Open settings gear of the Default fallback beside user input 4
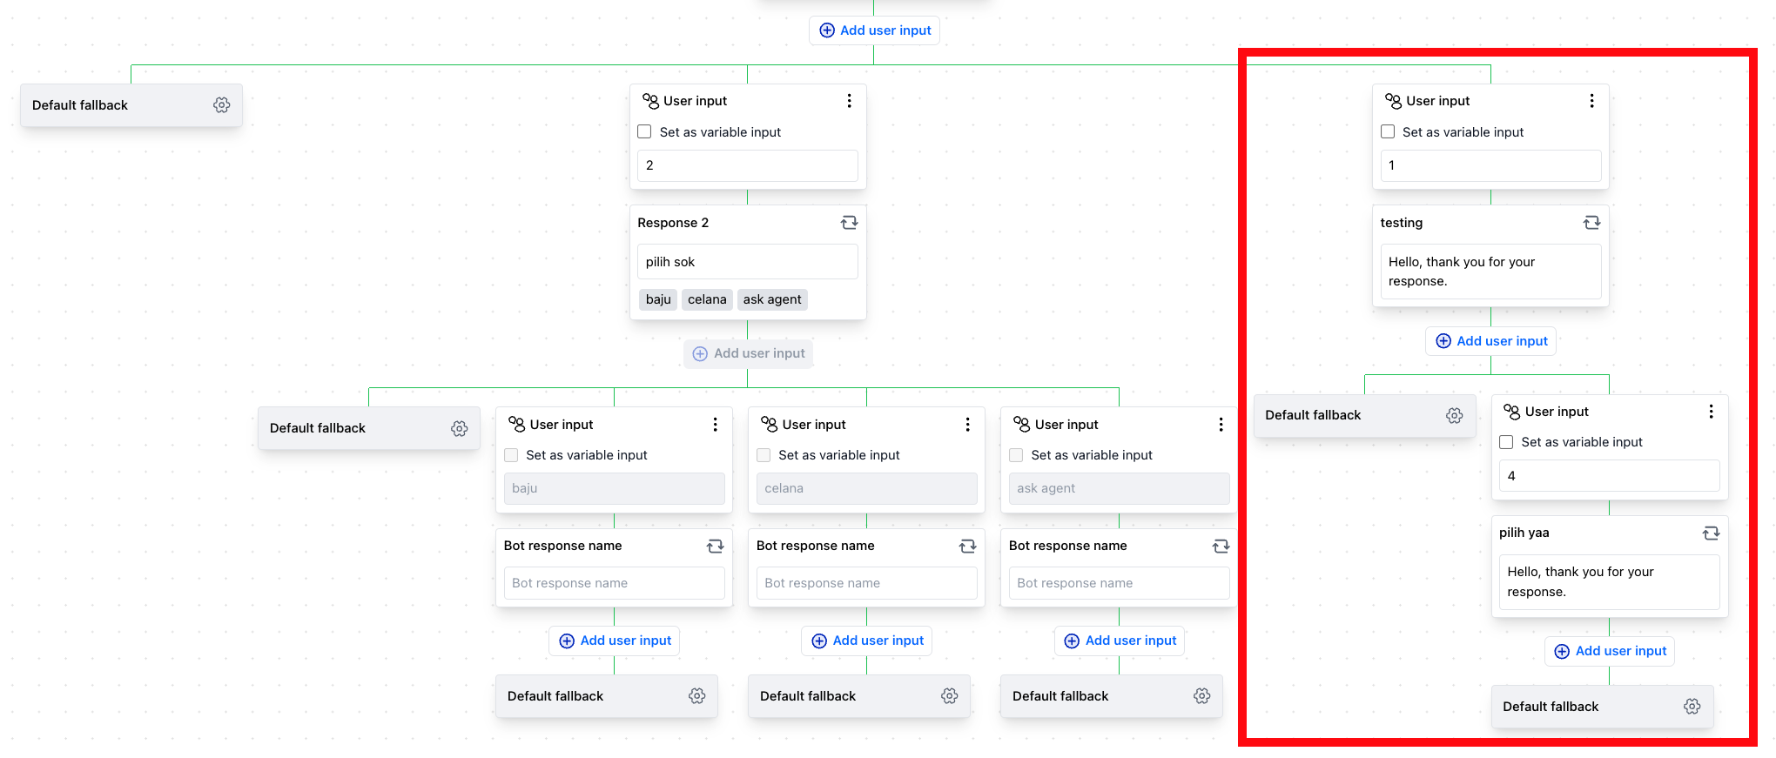Image resolution: width=1776 pixels, height=758 pixels. point(1455,415)
